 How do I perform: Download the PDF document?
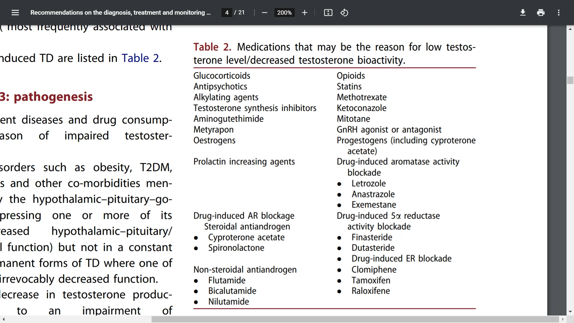(523, 13)
